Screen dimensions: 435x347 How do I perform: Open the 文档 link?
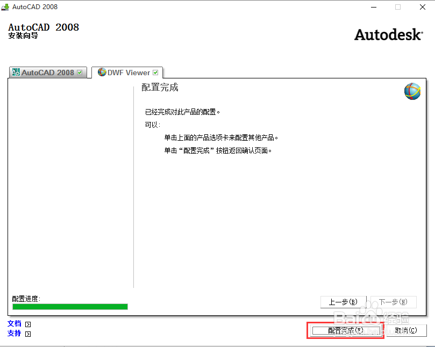tap(14, 324)
